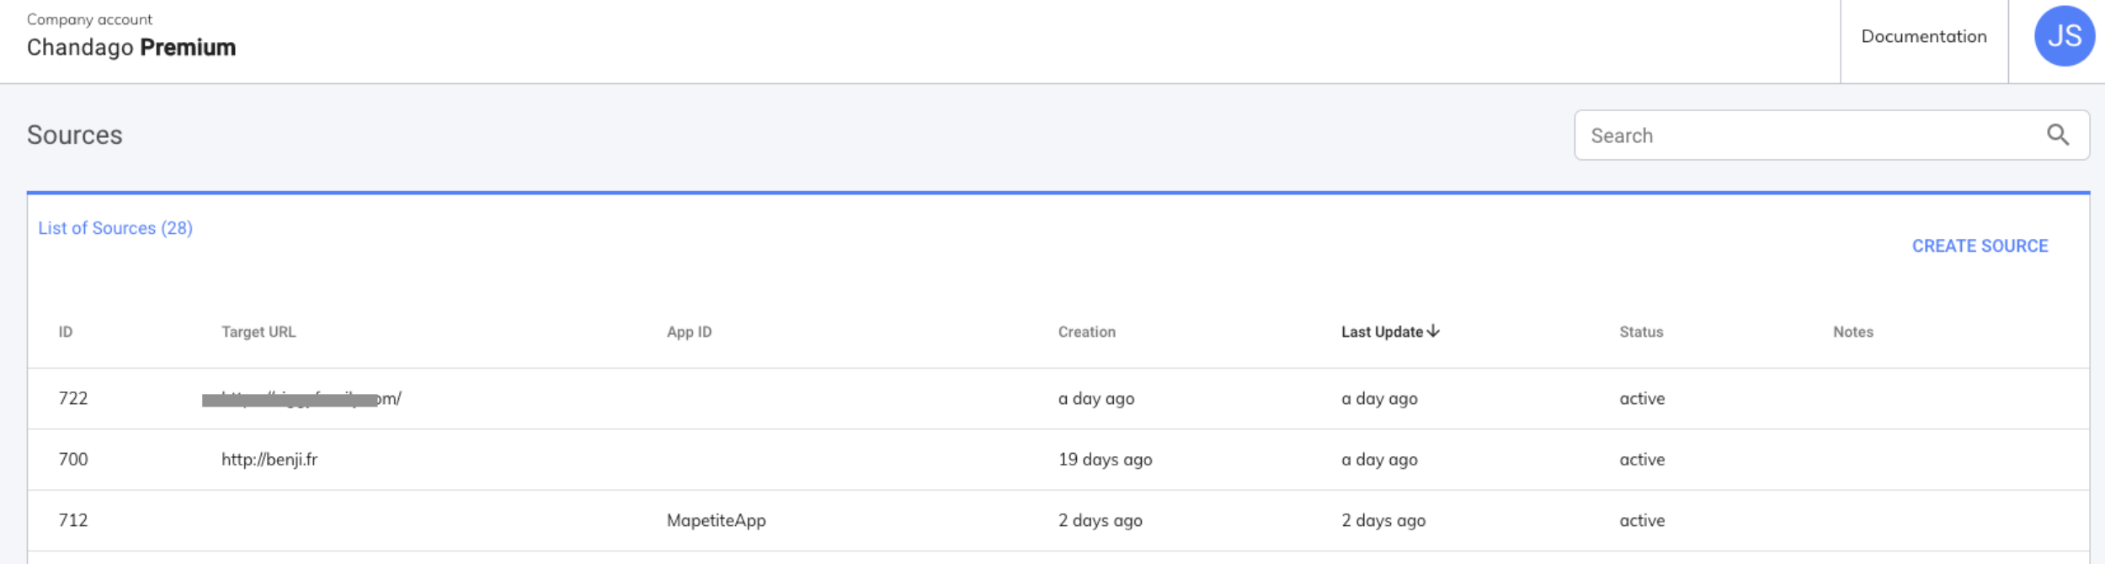Sort by the ID column header

point(66,333)
